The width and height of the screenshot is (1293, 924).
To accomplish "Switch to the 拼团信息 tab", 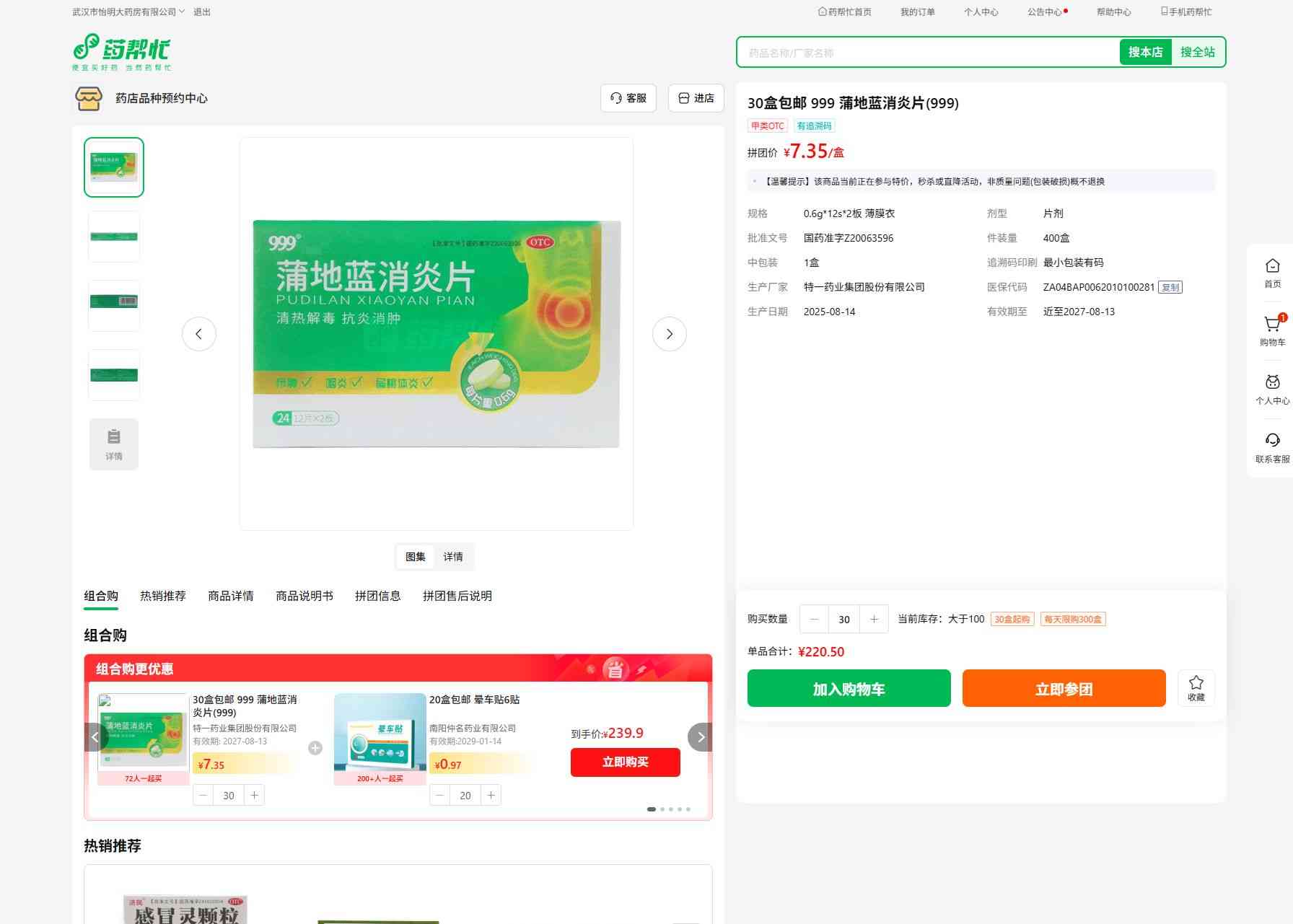I will click(x=377, y=596).
